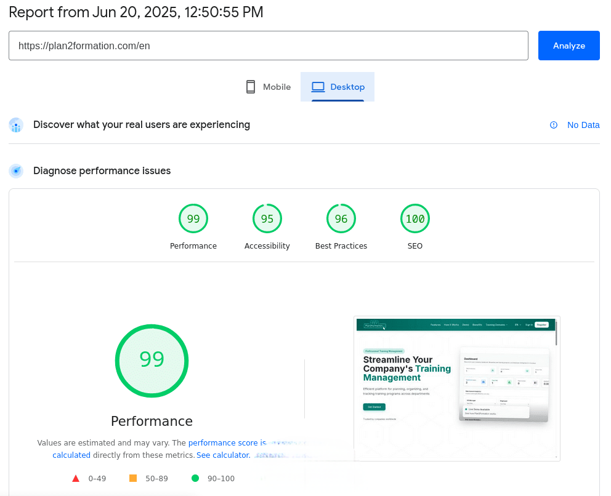
Task: Click the Analyze button
Action: tap(569, 46)
